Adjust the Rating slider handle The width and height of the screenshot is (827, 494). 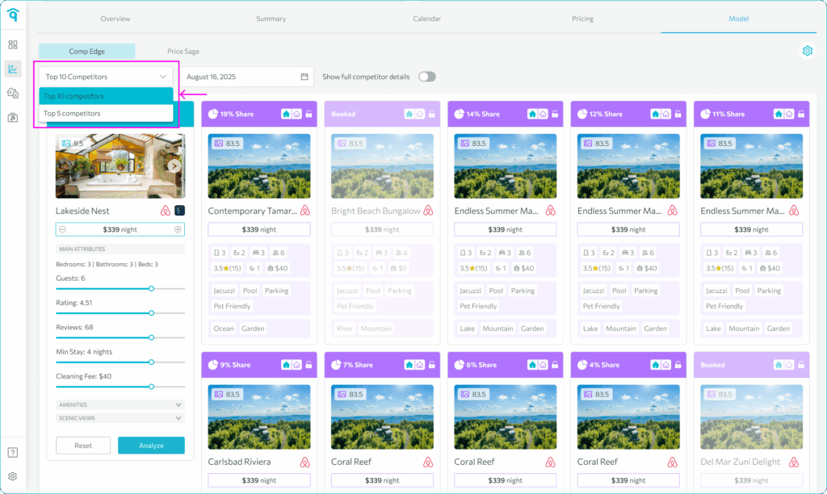coord(151,313)
